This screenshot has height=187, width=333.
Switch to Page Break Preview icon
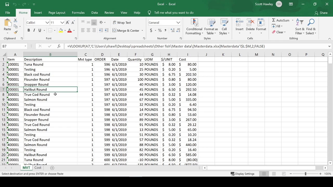[284, 174]
